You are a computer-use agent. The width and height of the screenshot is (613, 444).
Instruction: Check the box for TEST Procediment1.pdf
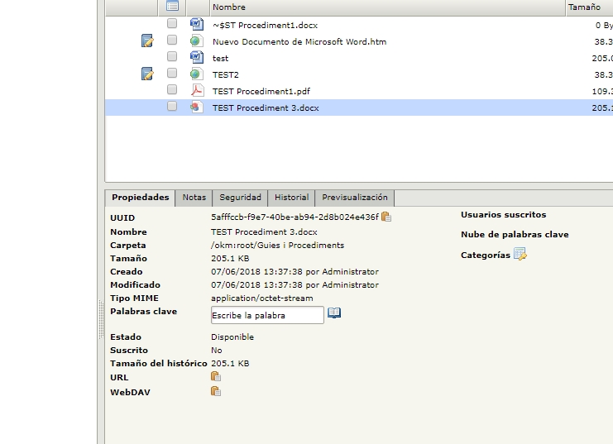(x=172, y=89)
